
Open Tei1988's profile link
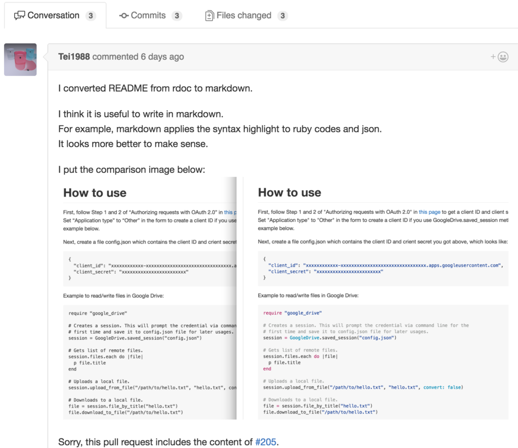[76, 57]
